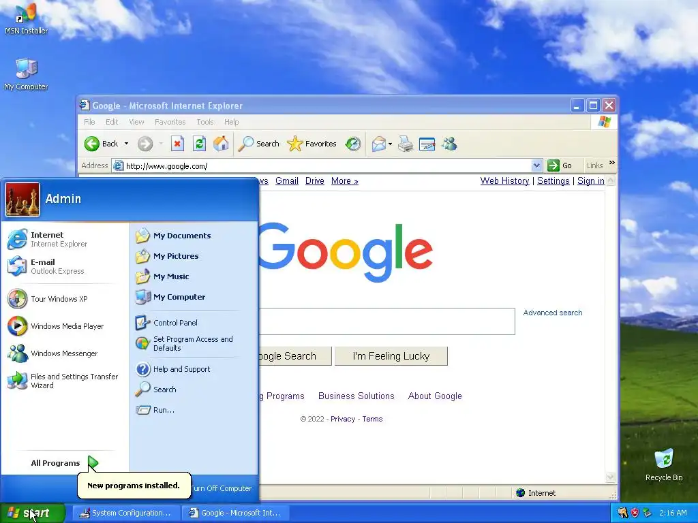This screenshot has width=698, height=523.
Task: Click the Home icon in IE toolbar
Action: point(221,144)
